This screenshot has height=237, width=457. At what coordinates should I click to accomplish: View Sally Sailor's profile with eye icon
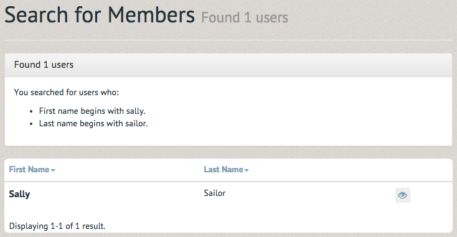pyautogui.click(x=402, y=195)
